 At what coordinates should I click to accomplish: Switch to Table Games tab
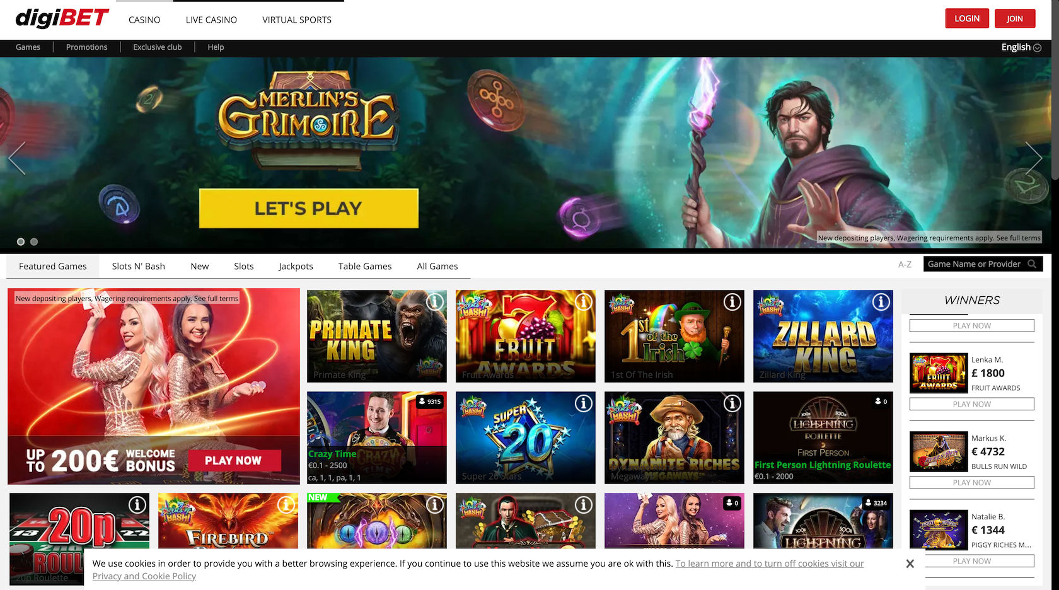[365, 266]
